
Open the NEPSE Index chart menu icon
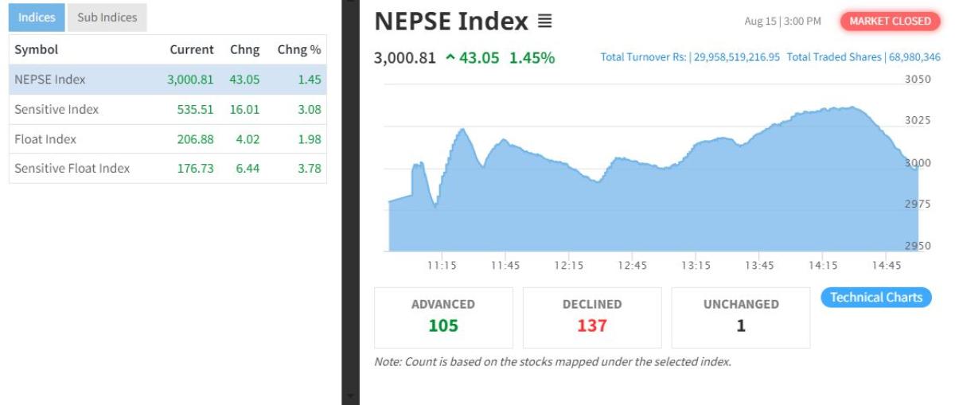[544, 21]
